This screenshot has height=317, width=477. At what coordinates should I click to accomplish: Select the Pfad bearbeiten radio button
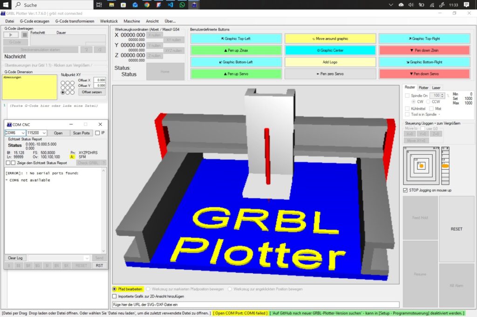pos(115,289)
